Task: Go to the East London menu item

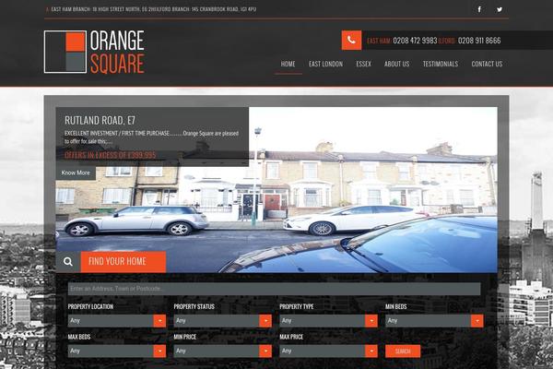Action: click(325, 65)
